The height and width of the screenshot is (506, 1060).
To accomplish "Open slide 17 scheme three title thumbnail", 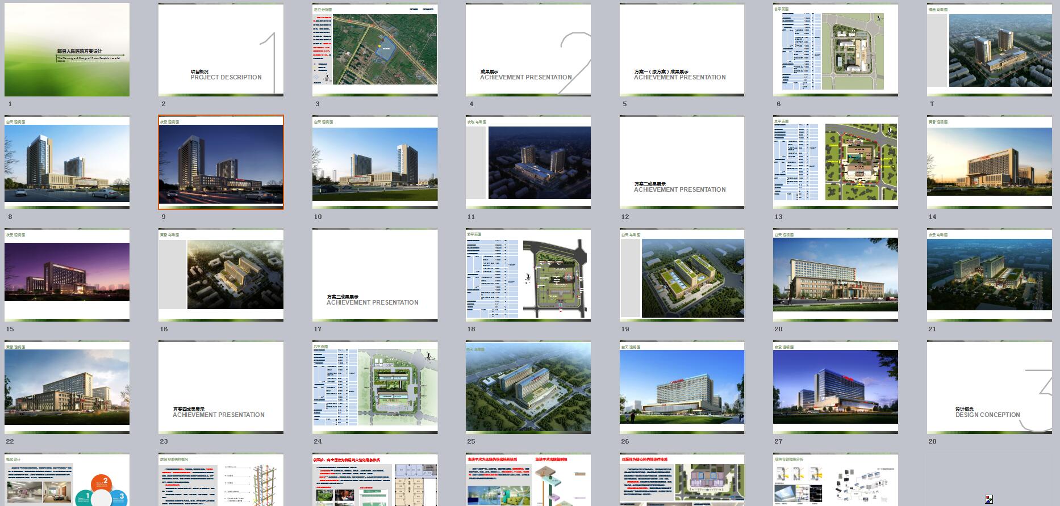I will 375,275.
